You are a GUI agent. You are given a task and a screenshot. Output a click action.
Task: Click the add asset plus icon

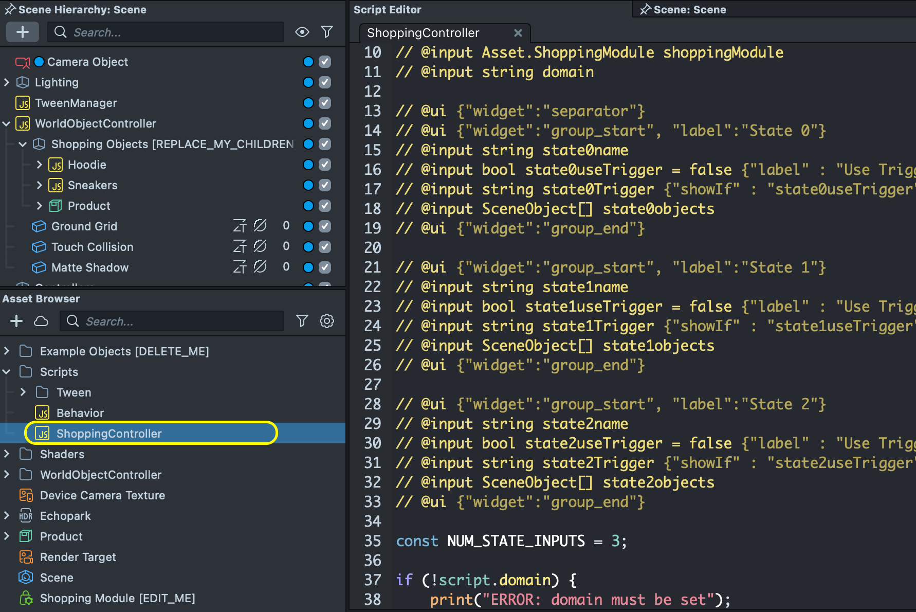[x=16, y=321]
